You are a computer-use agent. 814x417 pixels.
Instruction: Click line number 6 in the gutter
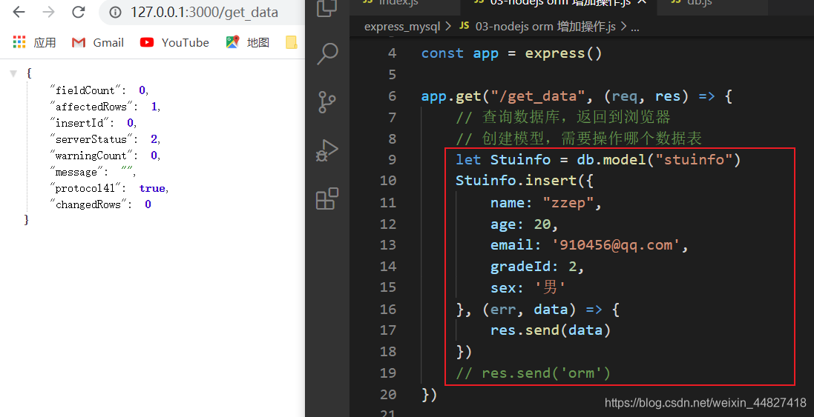tap(392, 96)
